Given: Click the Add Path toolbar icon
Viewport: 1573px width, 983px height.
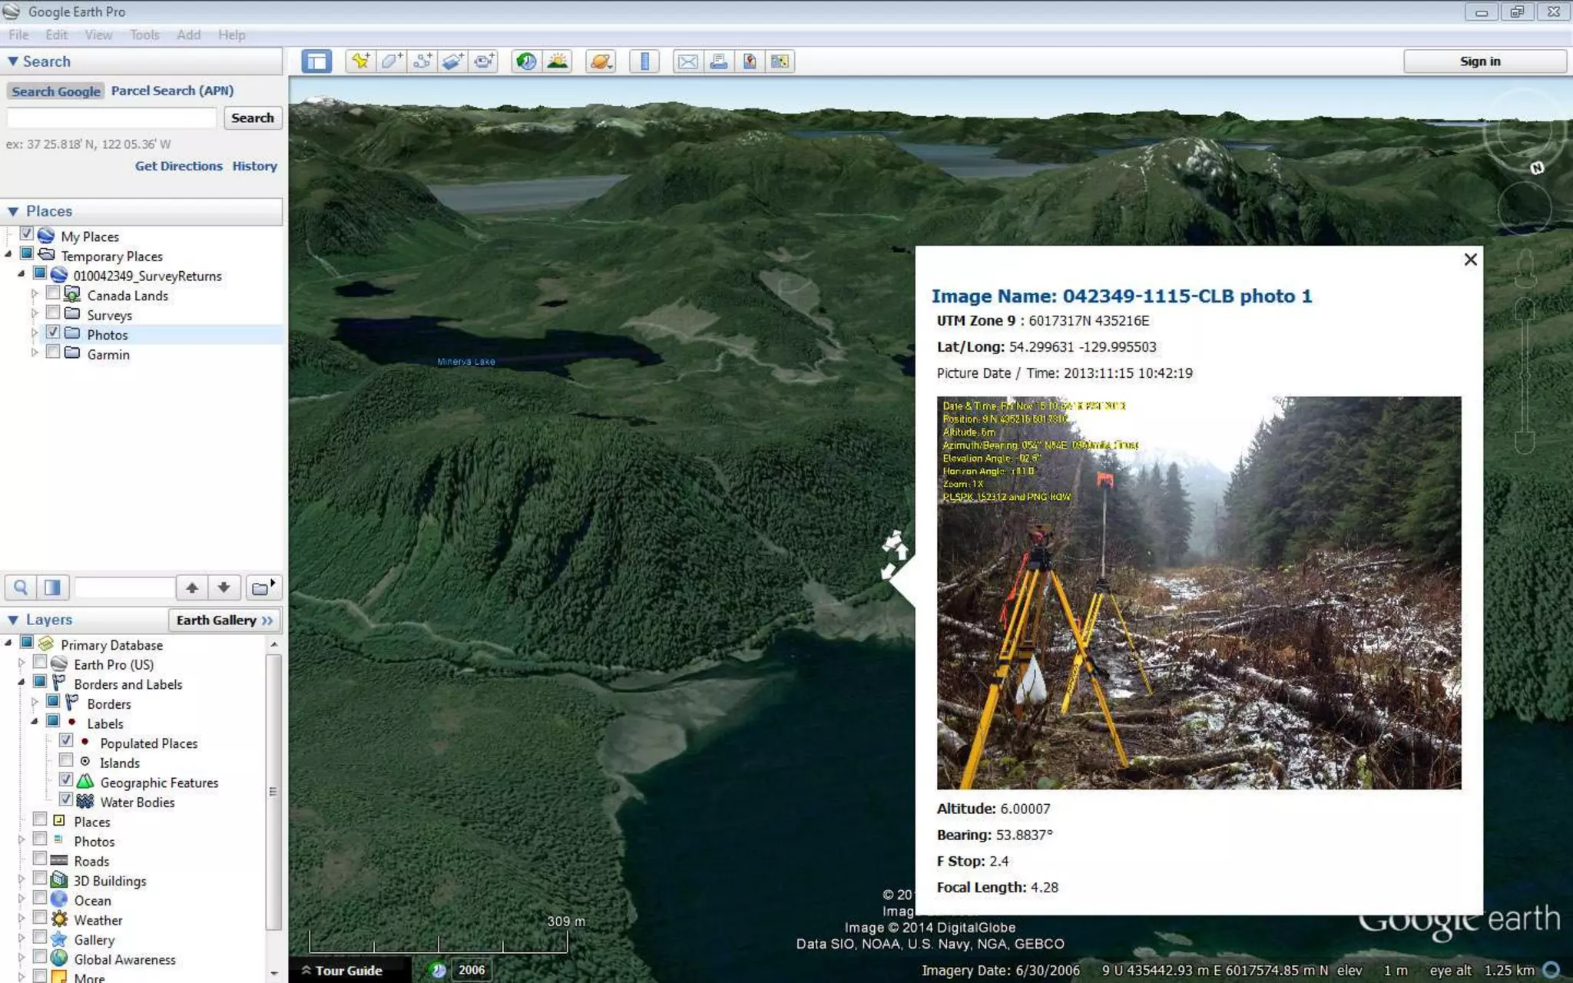Looking at the screenshot, I should [422, 61].
